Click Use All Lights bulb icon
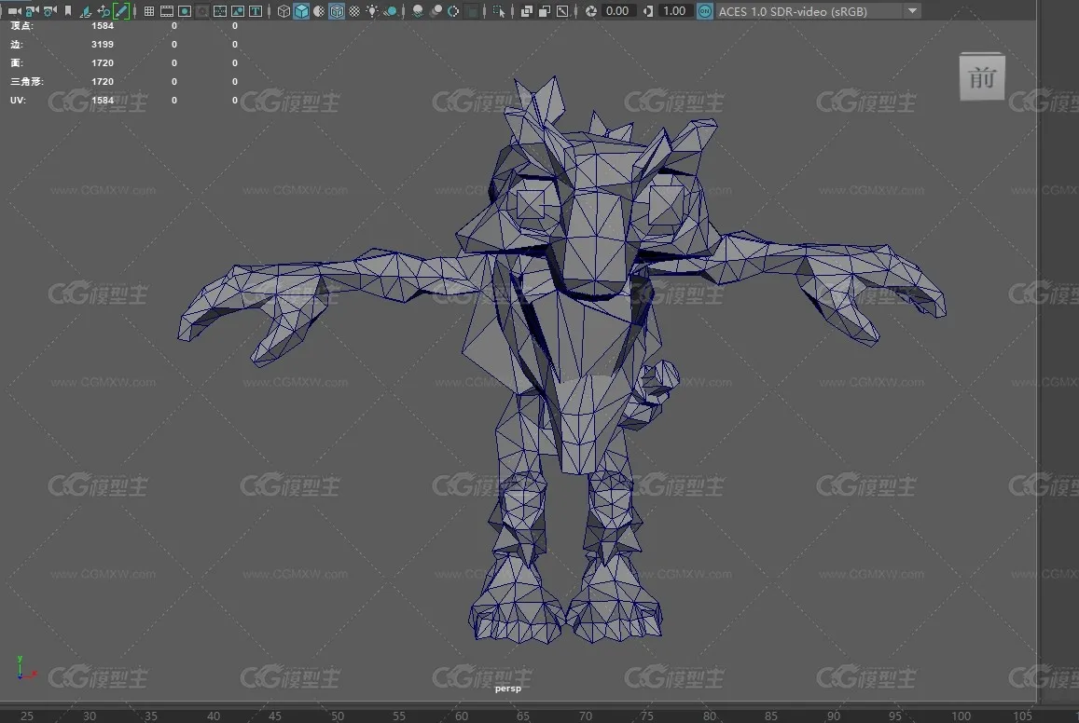Image resolution: width=1079 pixels, height=723 pixels. [372, 11]
